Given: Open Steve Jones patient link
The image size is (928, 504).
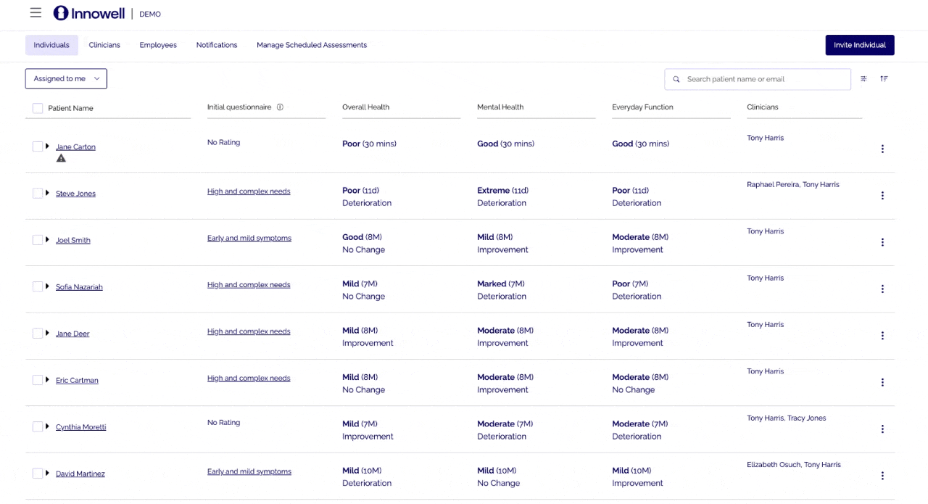Looking at the screenshot, I should [x=75, y=194].
